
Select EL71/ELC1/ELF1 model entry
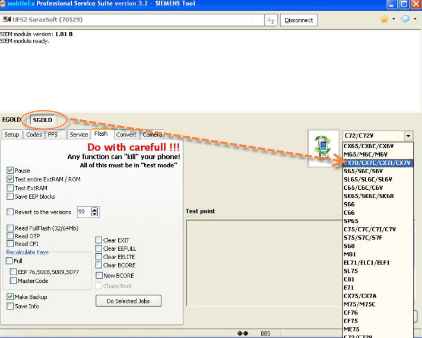click(x=378, y=263)
